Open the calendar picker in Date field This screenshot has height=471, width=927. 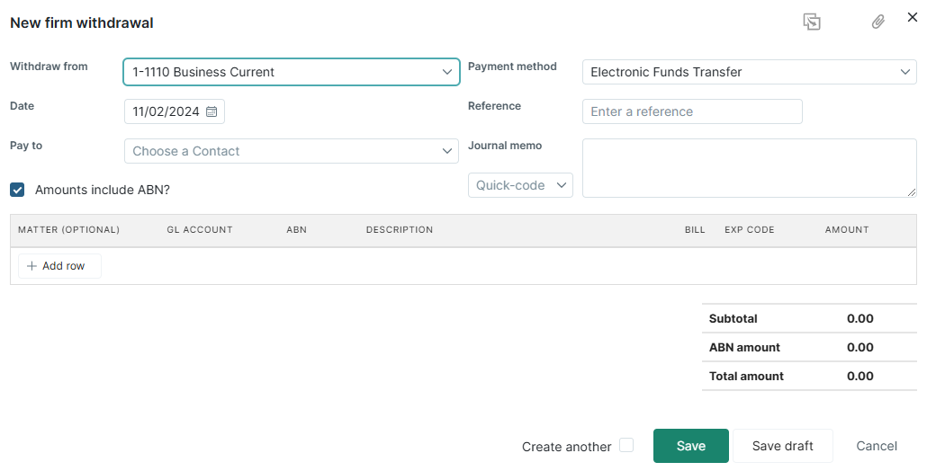pos(211,111)
